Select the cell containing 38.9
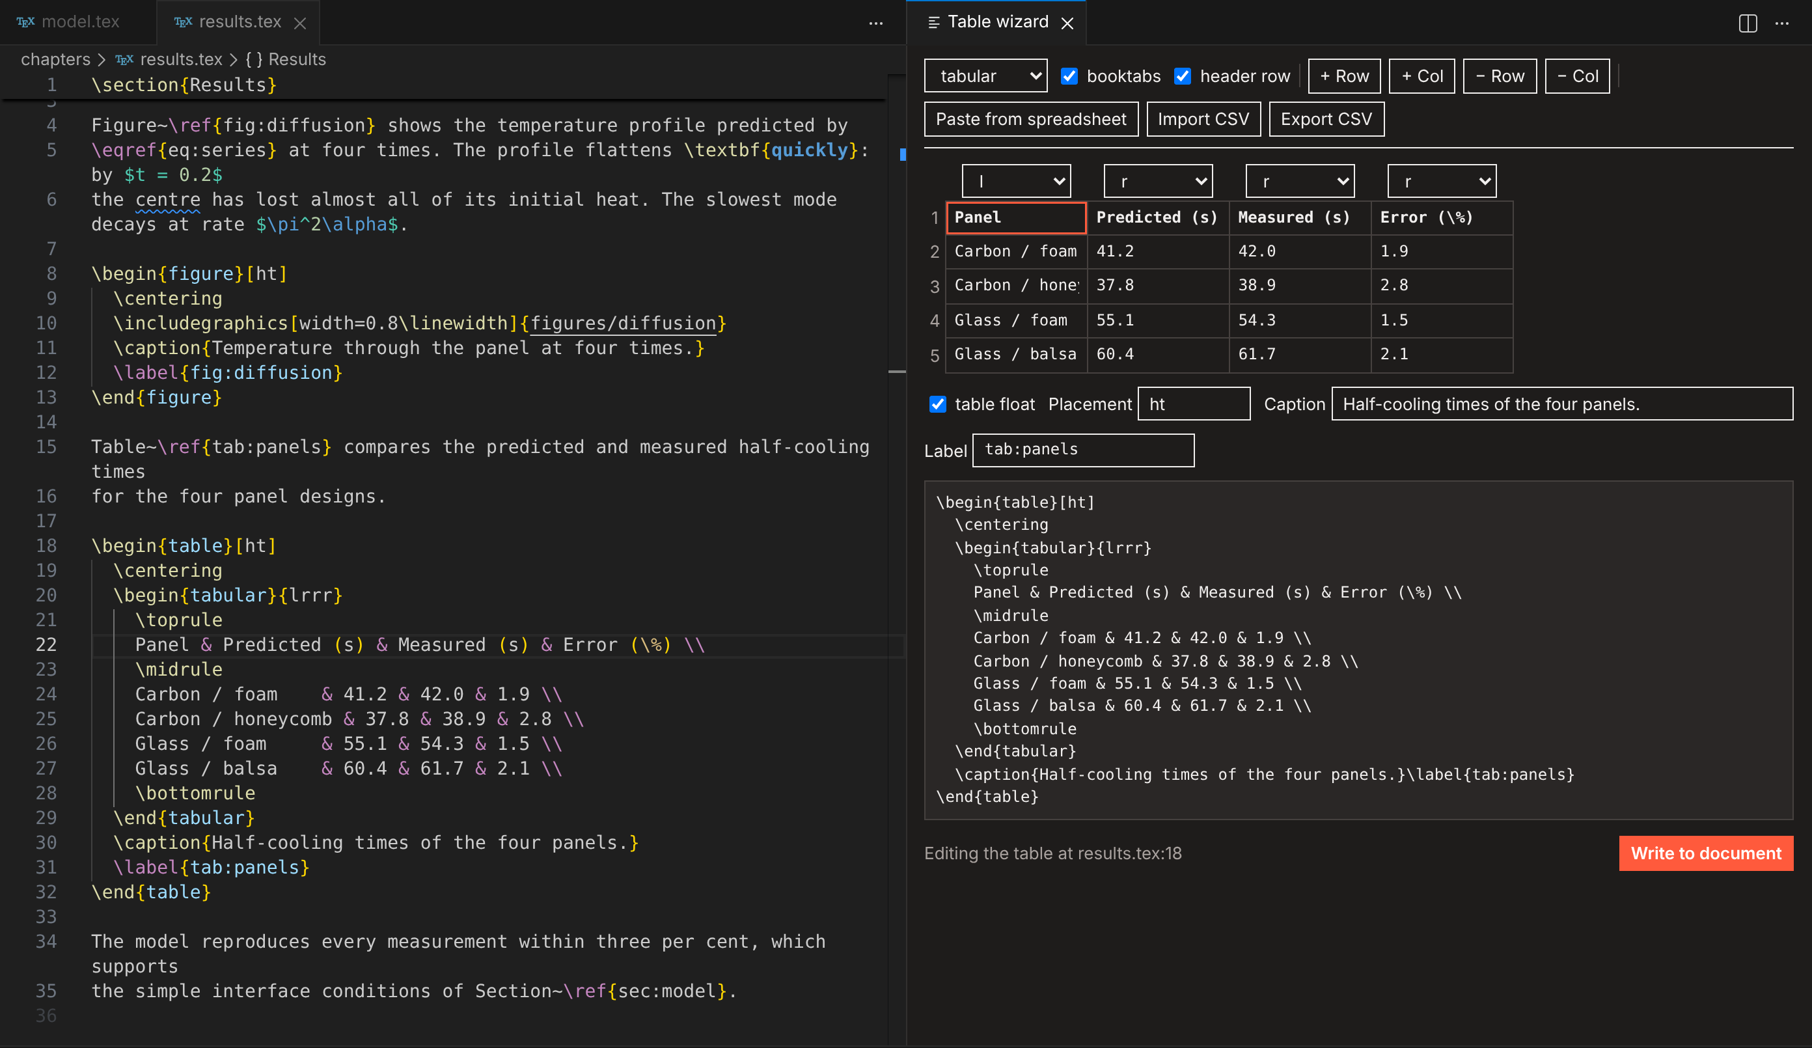 tap(1299, 286)
